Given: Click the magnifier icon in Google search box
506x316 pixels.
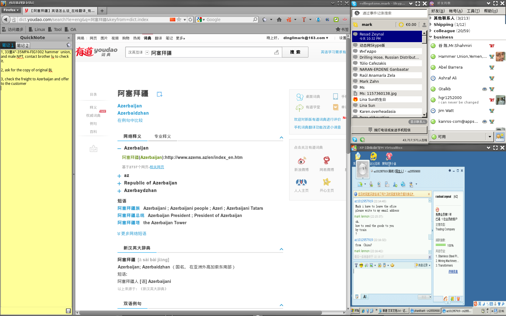Looking at the screenshot, I should (x=255, y=20).
